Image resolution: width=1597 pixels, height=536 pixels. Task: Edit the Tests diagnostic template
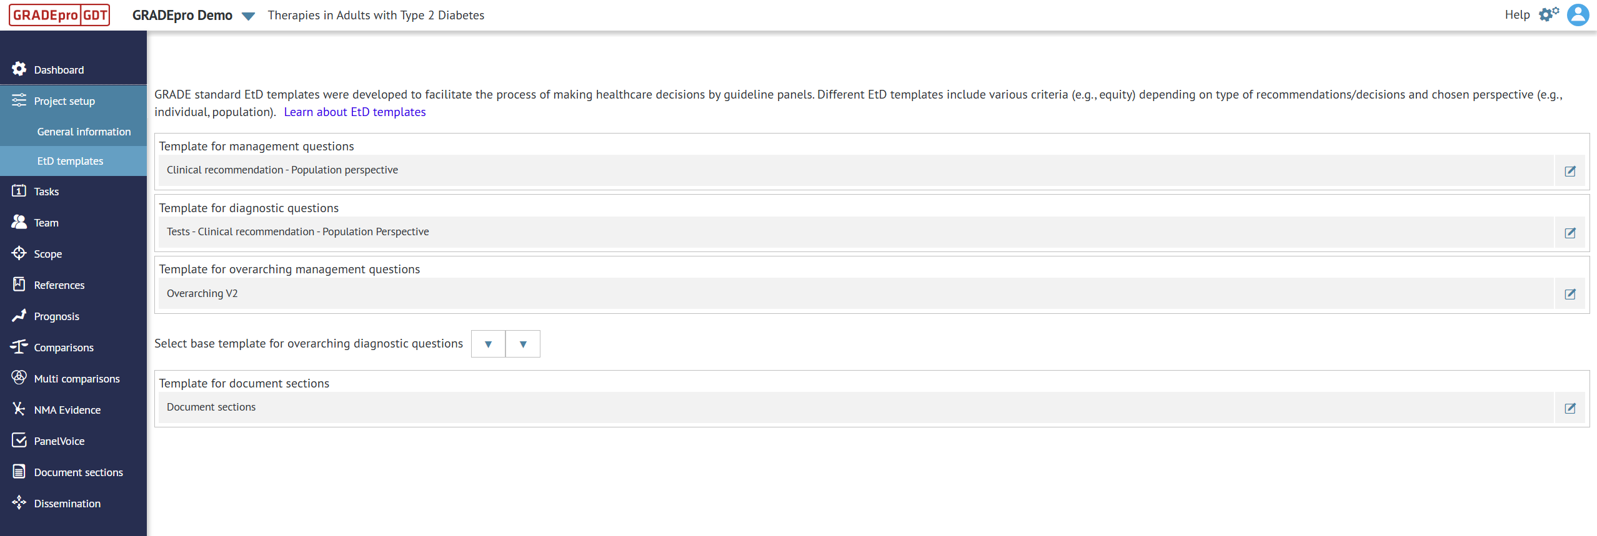point(1571,233)
